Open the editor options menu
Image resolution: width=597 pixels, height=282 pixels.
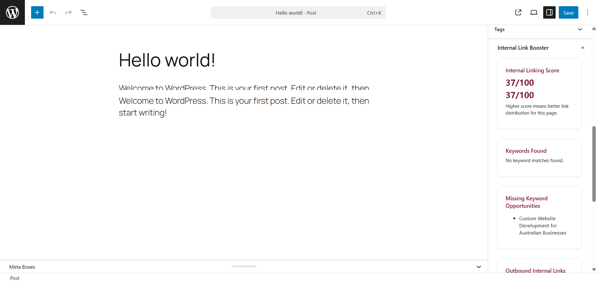(x=588, y=12)
